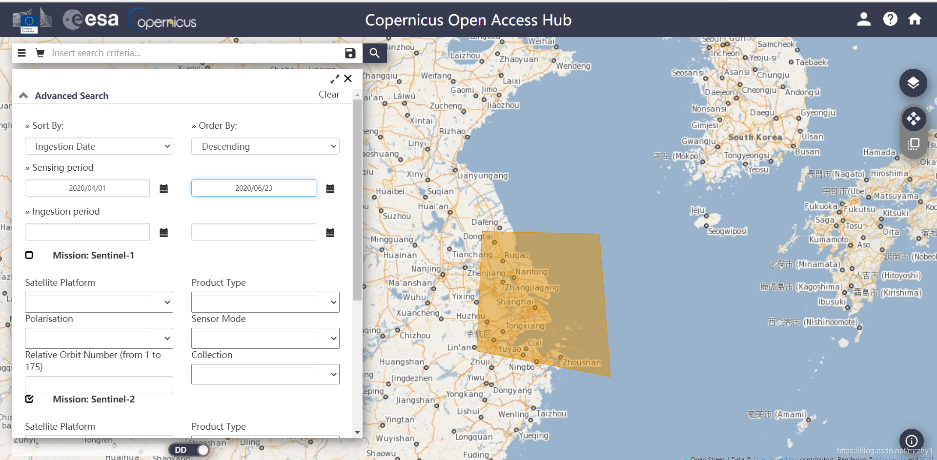Click the save search floppy icon
This screenshot has width=937, height=460.
point(350,53)
